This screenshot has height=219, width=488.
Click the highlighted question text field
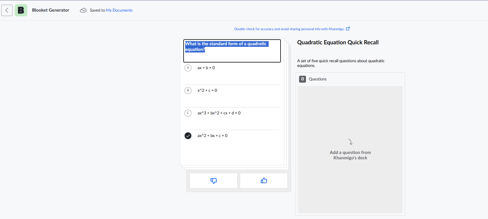pos(232,51)
